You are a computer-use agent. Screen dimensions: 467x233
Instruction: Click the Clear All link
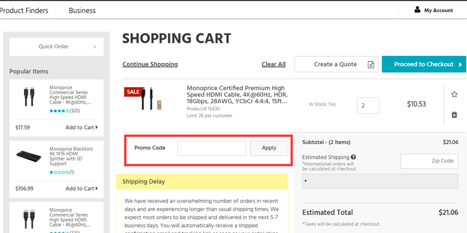click(x=273, y=64)
